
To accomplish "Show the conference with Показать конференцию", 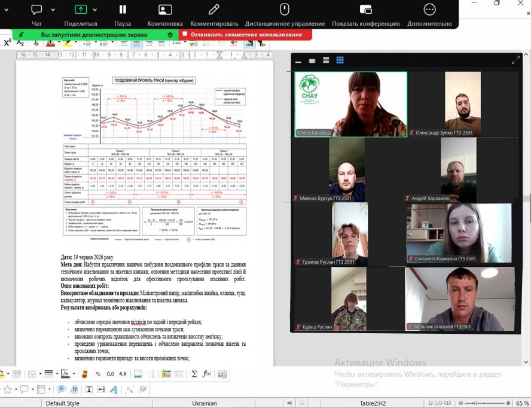I will pyautogui.click(x=366, y=14).
